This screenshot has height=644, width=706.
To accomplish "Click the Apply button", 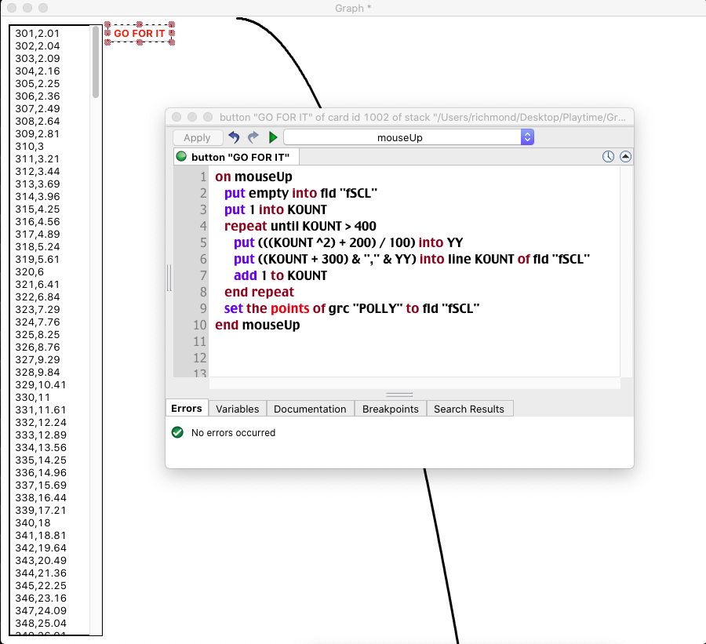I will pyautogui.click(x=197, y=137).
